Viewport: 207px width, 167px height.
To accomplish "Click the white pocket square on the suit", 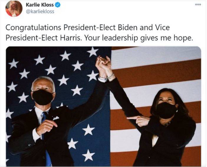I will click(x=56, y=118).
